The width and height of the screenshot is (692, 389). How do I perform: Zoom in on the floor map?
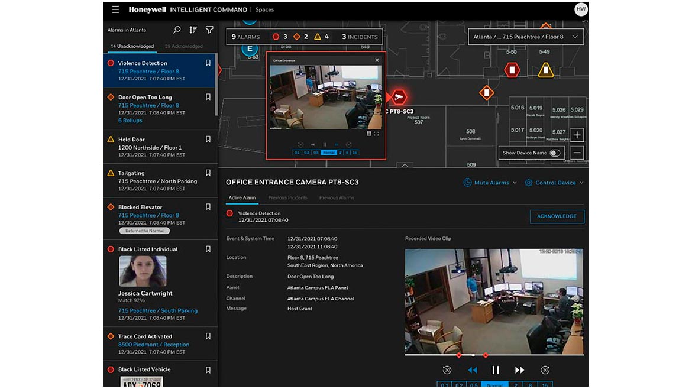[x=577, y=135]
